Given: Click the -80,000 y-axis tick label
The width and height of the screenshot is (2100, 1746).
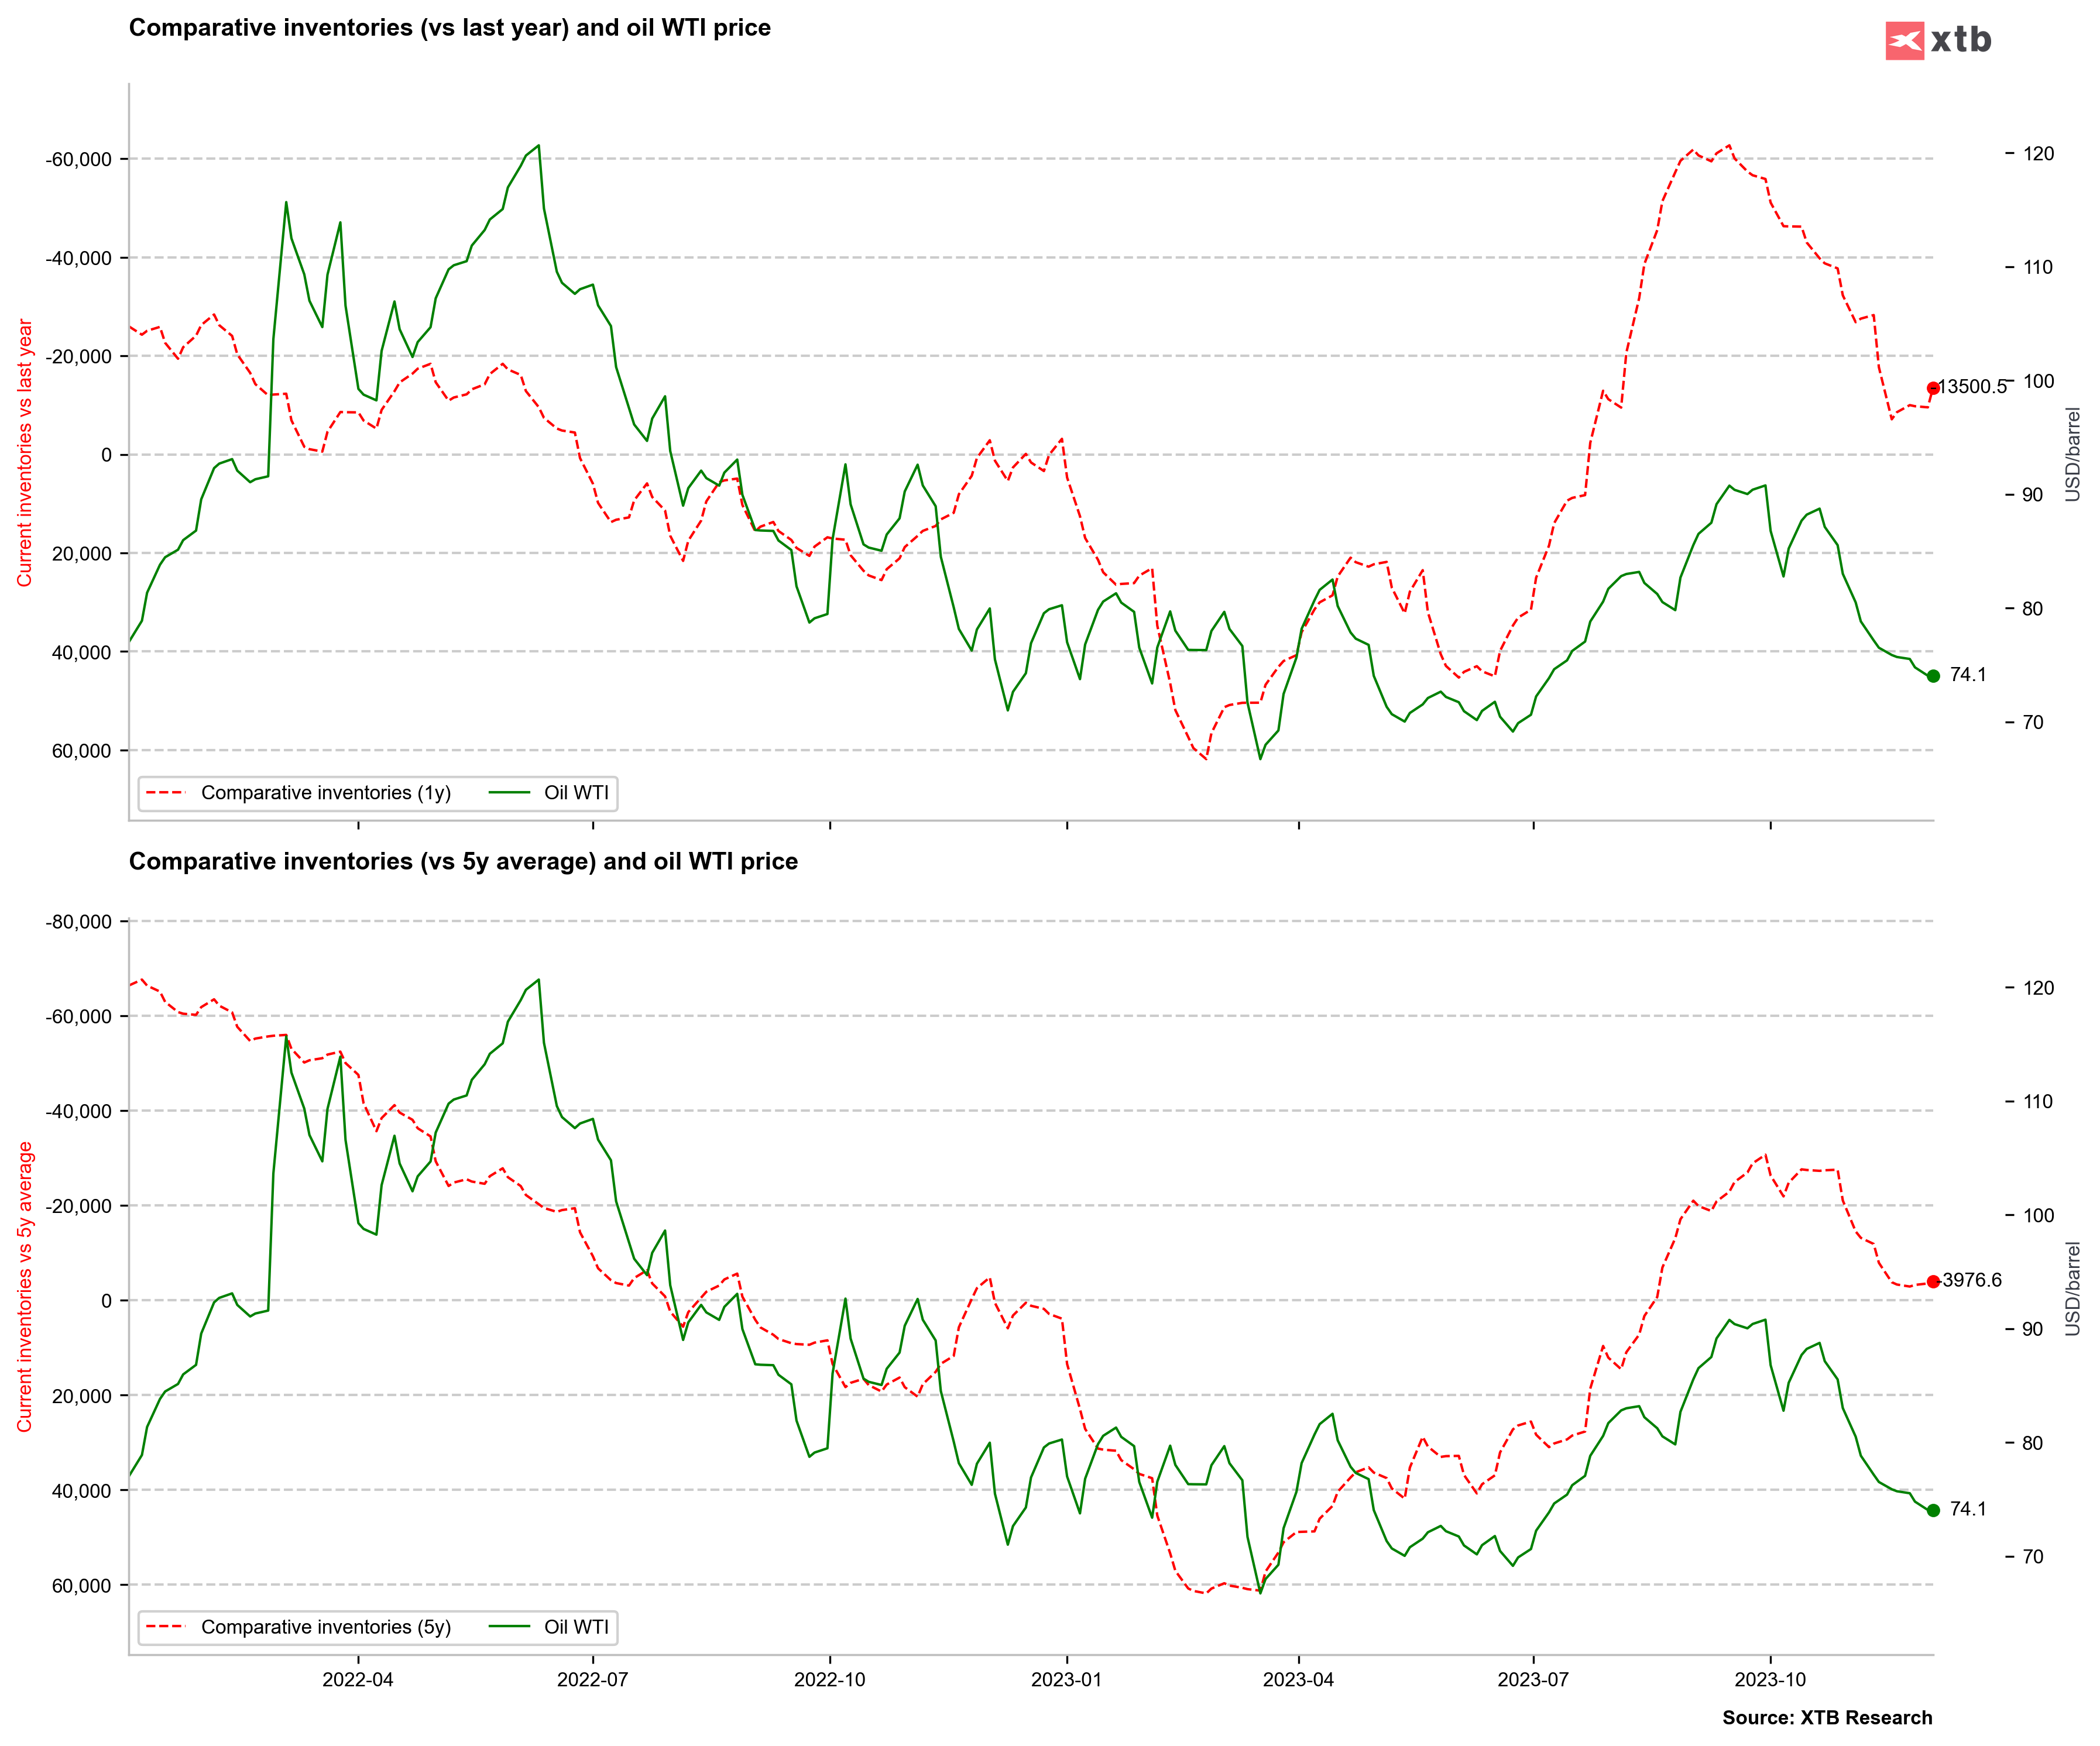Looking at the screenshot, I should (78, 922).
